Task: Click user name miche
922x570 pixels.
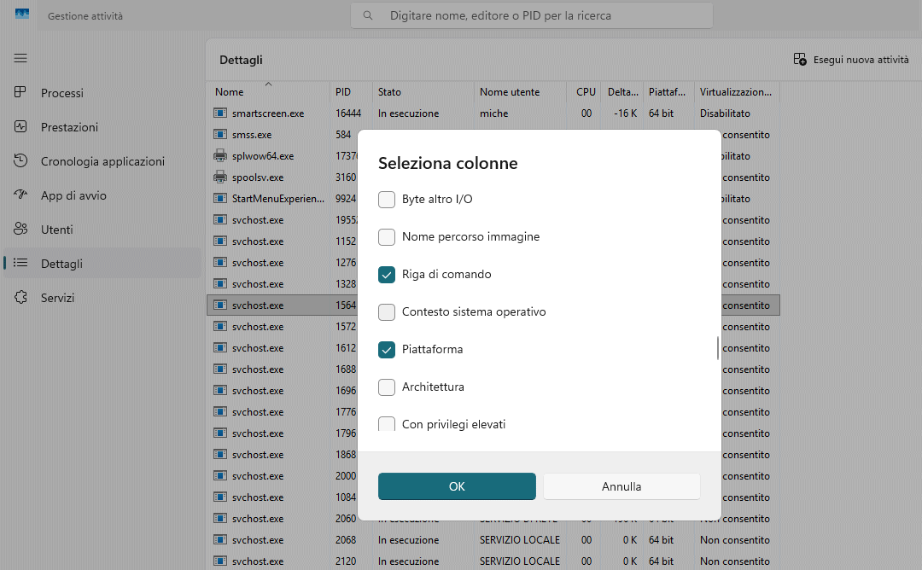Action: point(493,113)
